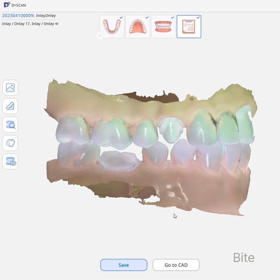The width and height of the screenshot is (280, 280).
Task: Open the occlusion inspection magnifier tool
Action: pyautogui.click(x=10, y=125)
